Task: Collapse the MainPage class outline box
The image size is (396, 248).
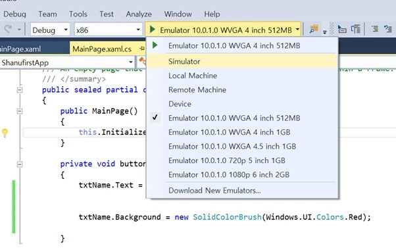Action: [20, 90]
